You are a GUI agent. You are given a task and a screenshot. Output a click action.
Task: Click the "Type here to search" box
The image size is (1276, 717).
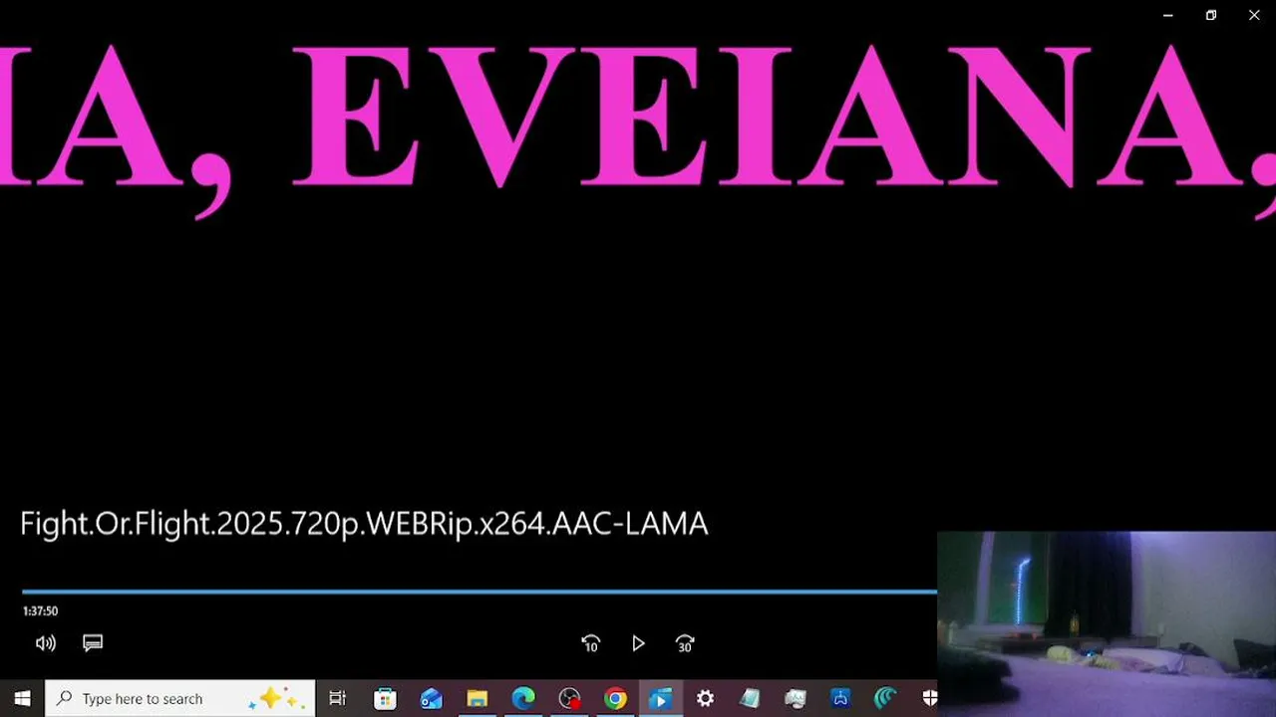pyautogui.click(x=180, y=699)
